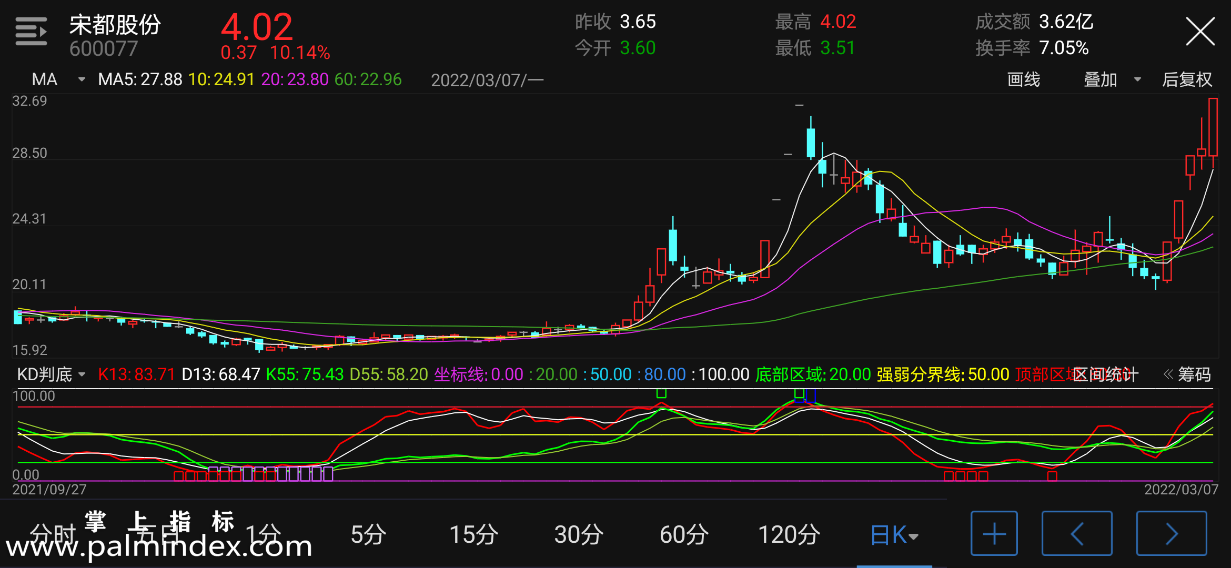This screenshot has height=568, width=1231.
Task: Close the chart with the X icon
Action: coord(1200,32)
